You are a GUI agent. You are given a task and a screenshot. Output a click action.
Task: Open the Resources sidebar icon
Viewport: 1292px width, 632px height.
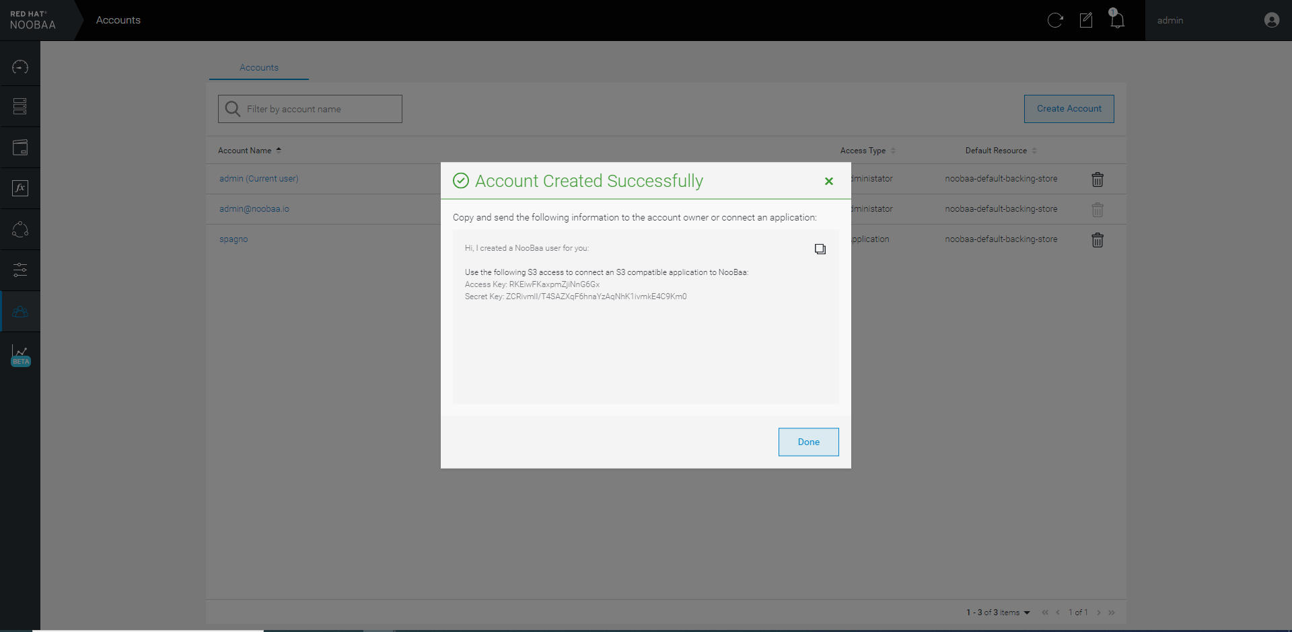click(x=20, y=106)
